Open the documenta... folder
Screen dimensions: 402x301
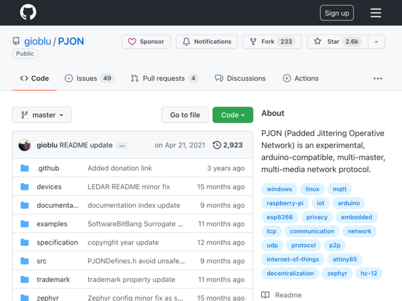point(57,205)
